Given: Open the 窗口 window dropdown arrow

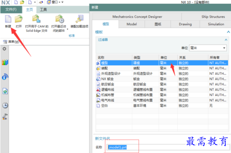Looking at the screenshot, I should [x=60, y=2].
